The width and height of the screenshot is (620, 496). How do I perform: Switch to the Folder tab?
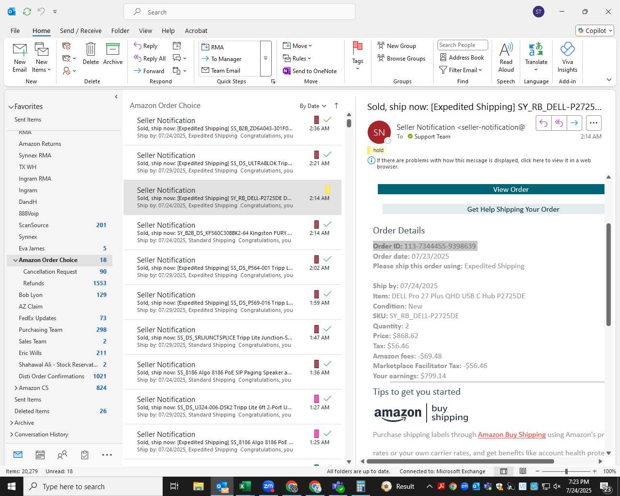pyautogui.click(x=120, y=31)
